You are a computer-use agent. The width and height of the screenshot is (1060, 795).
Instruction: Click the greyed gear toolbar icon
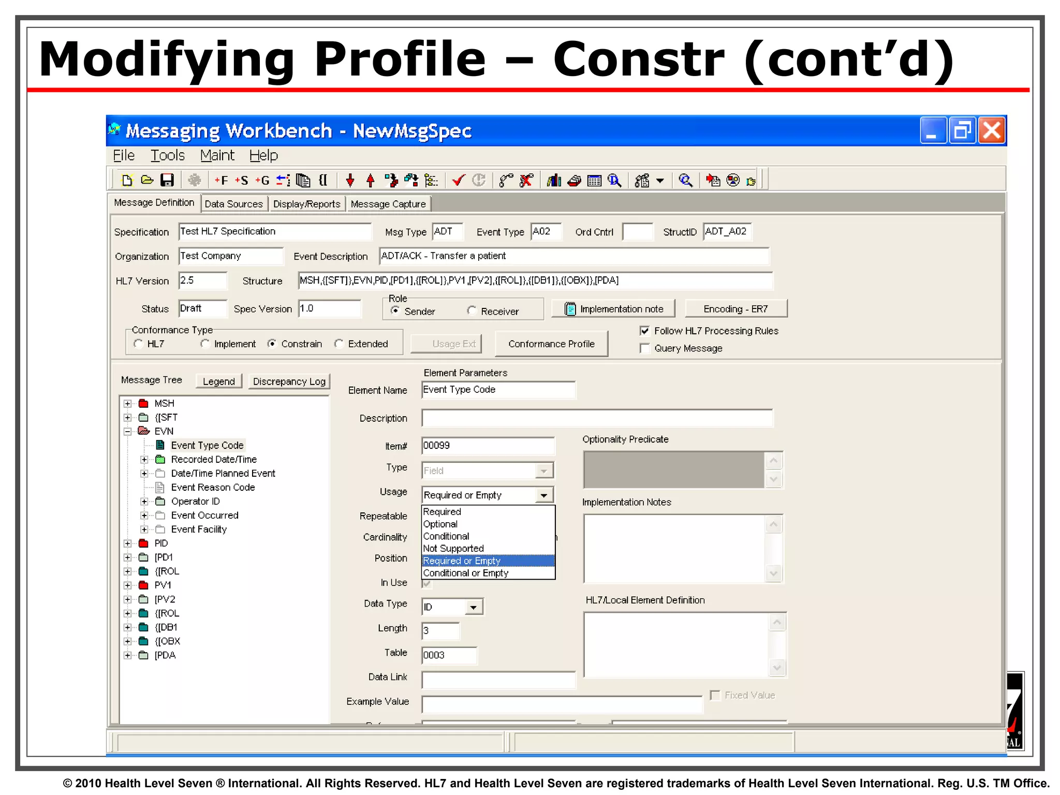click(195, 180)
